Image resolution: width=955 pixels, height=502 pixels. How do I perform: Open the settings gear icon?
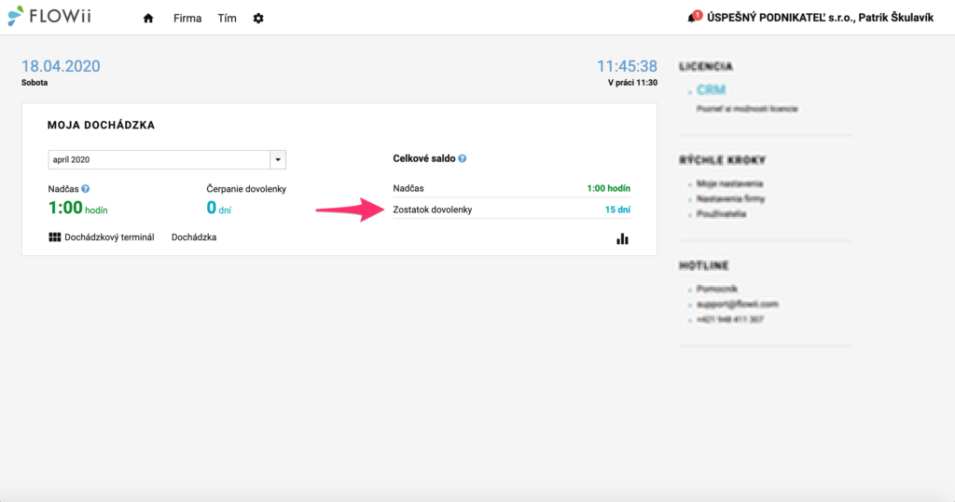click(258, 19)
